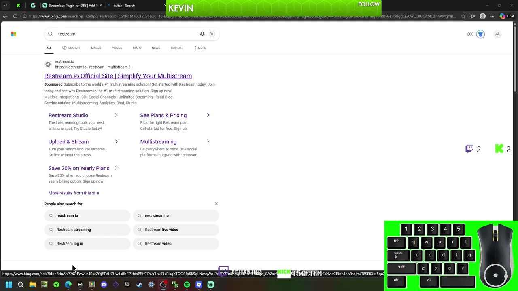Open Windows taskbar search
Screen dimensions: 518x291
pos(21,285)
